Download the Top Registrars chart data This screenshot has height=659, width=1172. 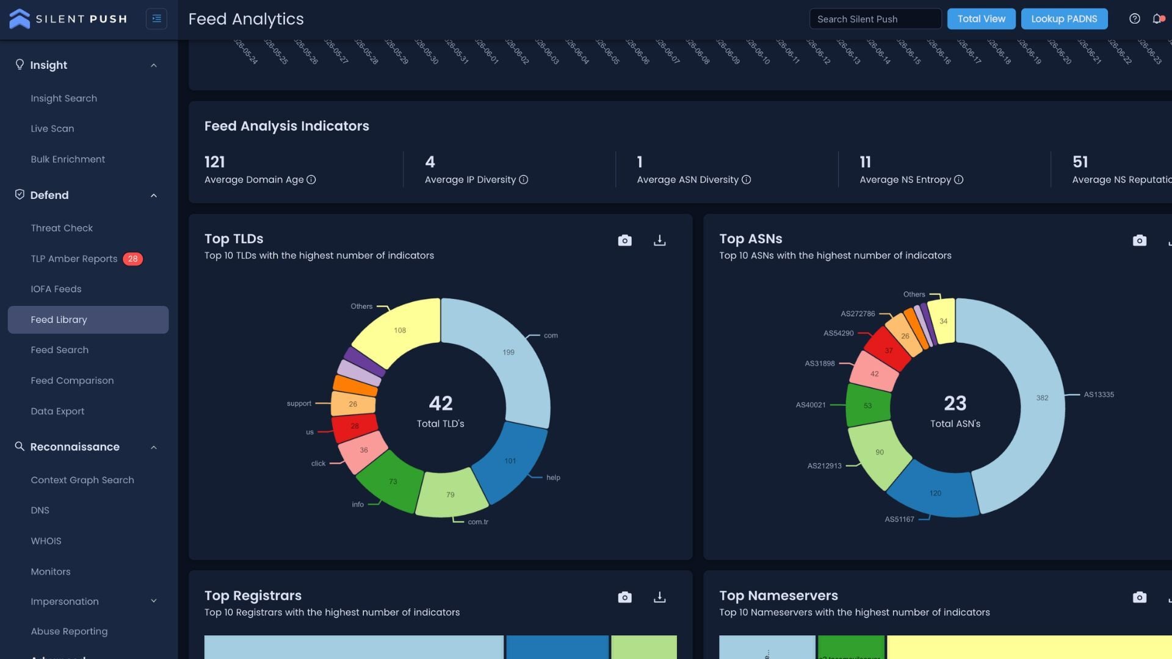point(659,597)
